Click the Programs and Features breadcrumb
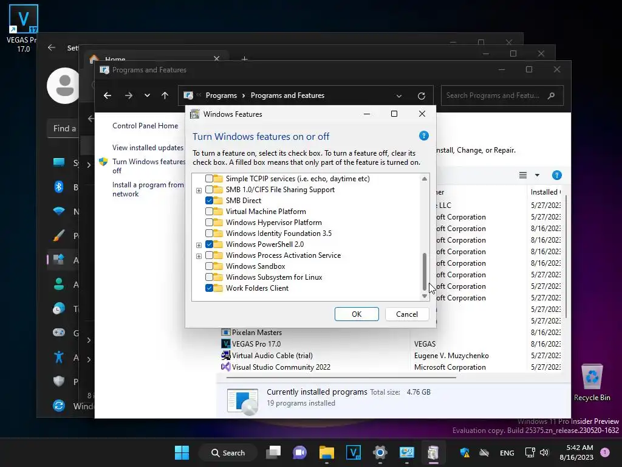This screenshot has height=467, width=622. 287,95
